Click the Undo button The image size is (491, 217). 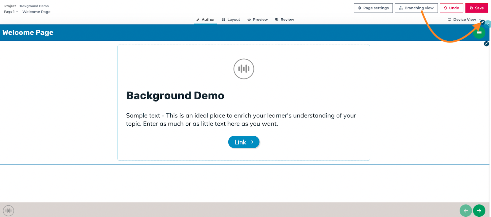[x=451, y=8]
